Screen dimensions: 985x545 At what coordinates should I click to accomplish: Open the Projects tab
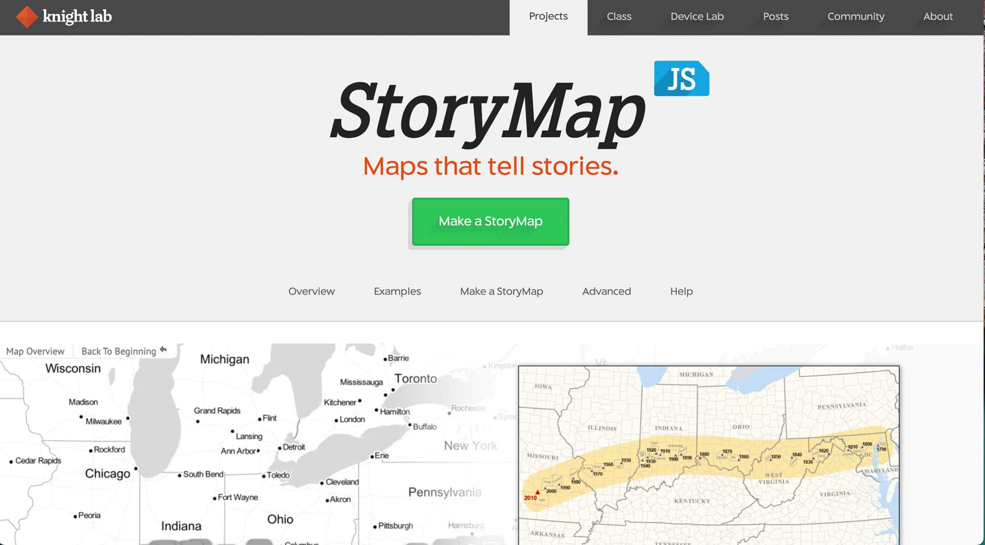548,17
